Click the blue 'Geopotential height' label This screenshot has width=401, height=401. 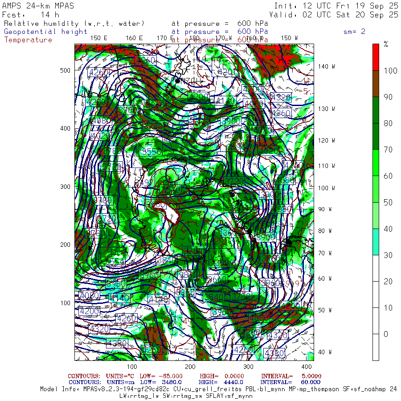pyautogui.click(x=45, y=32)
